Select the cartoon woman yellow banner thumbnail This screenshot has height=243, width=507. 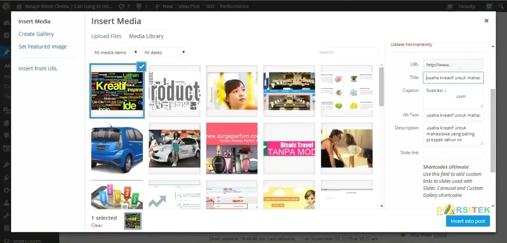click(289, 195)
